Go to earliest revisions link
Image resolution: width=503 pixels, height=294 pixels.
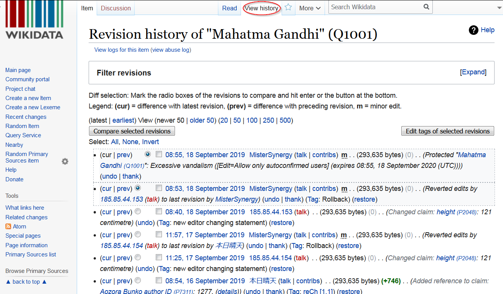(123, 120)
